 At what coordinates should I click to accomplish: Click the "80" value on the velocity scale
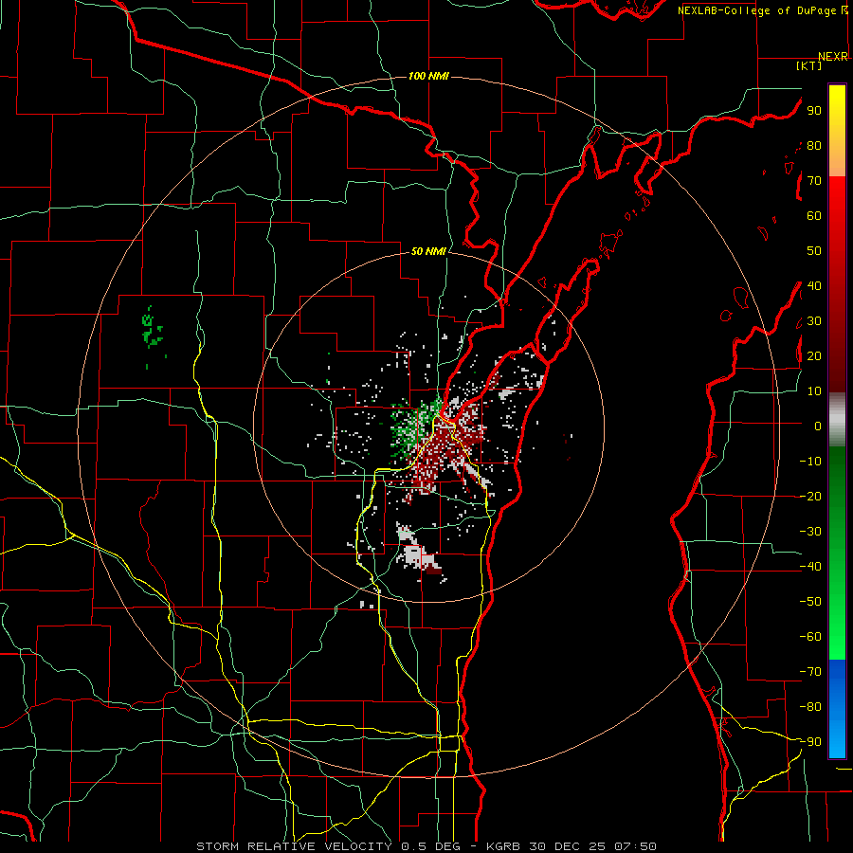tap(814, 145)
